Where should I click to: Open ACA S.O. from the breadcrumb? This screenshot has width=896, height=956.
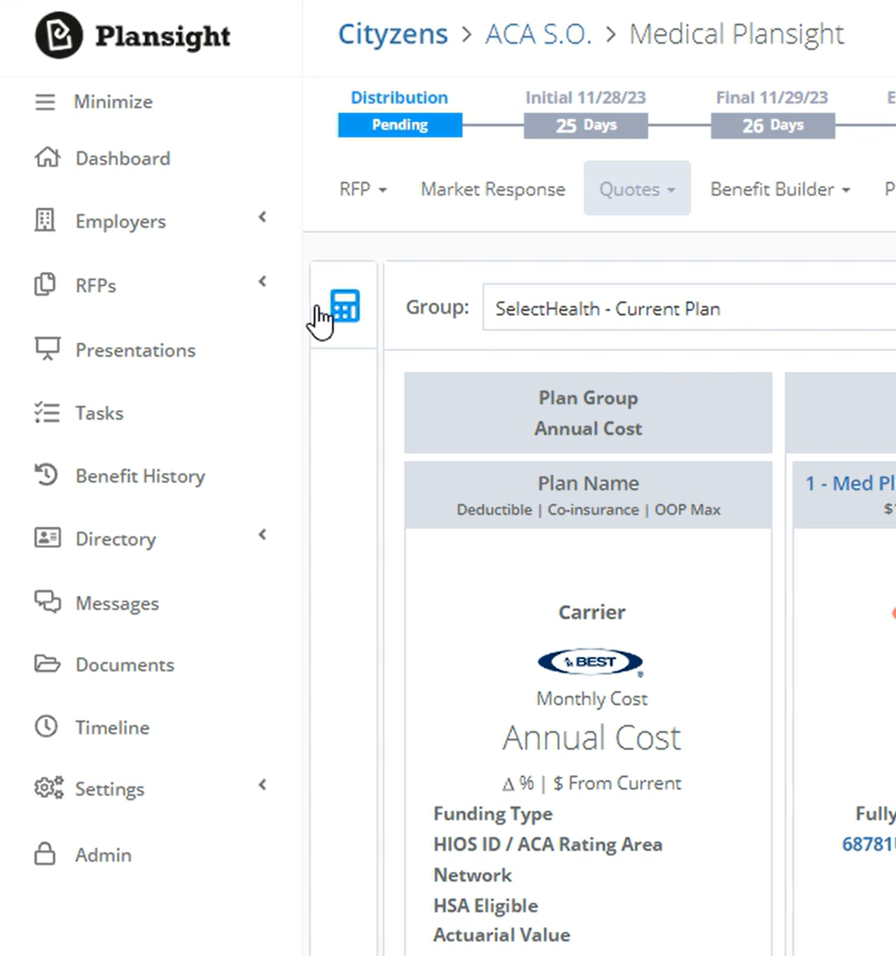click(x=537, y=34)
